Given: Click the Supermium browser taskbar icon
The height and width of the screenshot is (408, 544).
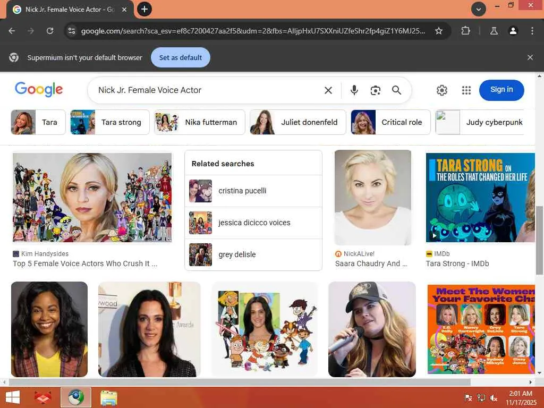Looking at the screenshot, I should click(x=76, y=397).
